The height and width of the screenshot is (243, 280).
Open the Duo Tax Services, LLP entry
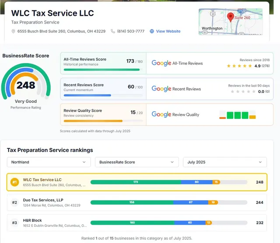(x=137, y=202)
